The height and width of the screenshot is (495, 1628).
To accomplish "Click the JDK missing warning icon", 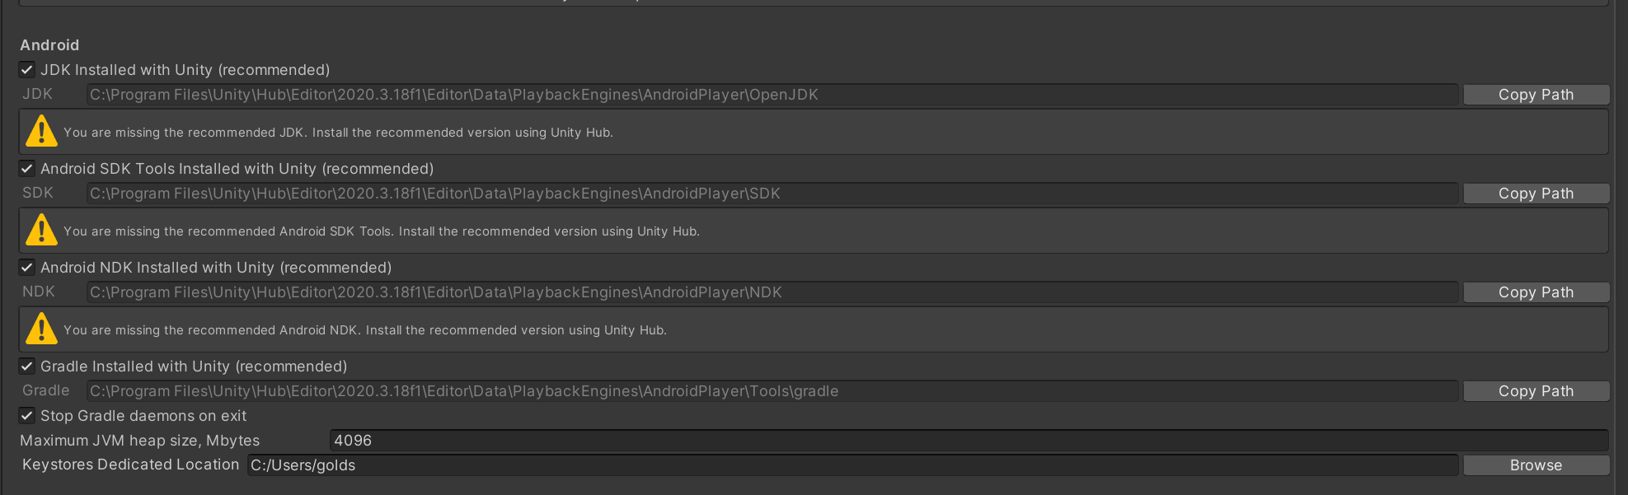I will (x=41, y=132).
